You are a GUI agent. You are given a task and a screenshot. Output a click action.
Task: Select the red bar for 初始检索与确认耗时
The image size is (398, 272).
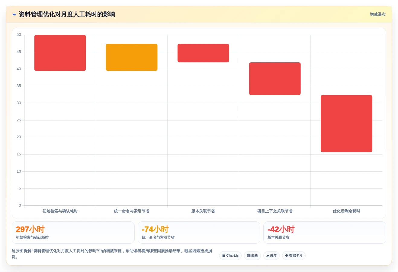click(60, 53)
